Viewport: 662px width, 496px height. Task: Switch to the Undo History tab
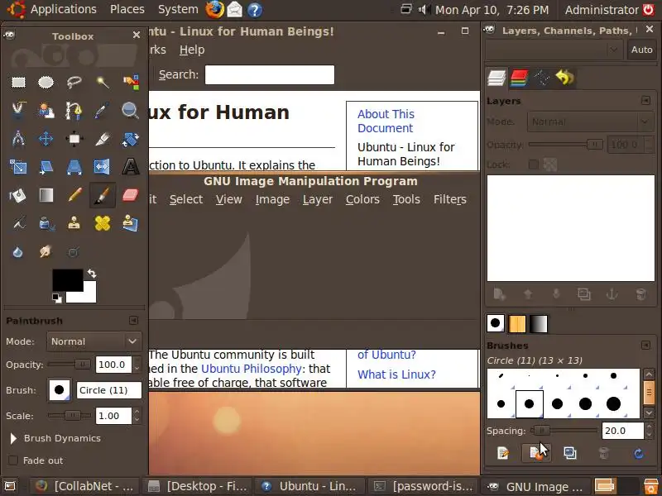(565, 78)
